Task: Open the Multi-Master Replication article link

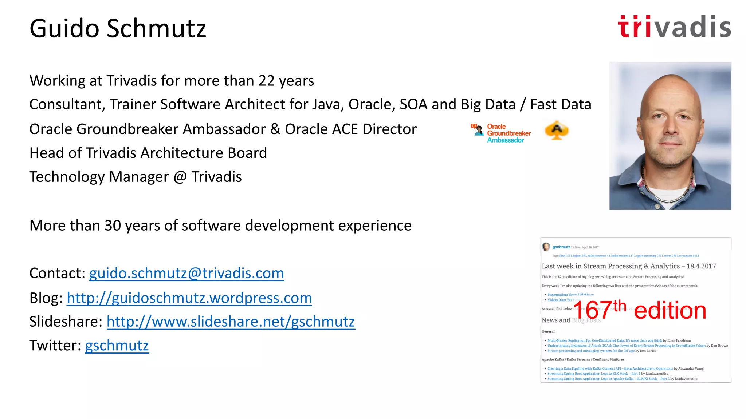Action: point(604,340)
